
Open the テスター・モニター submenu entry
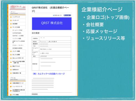[x=18, y=45]
